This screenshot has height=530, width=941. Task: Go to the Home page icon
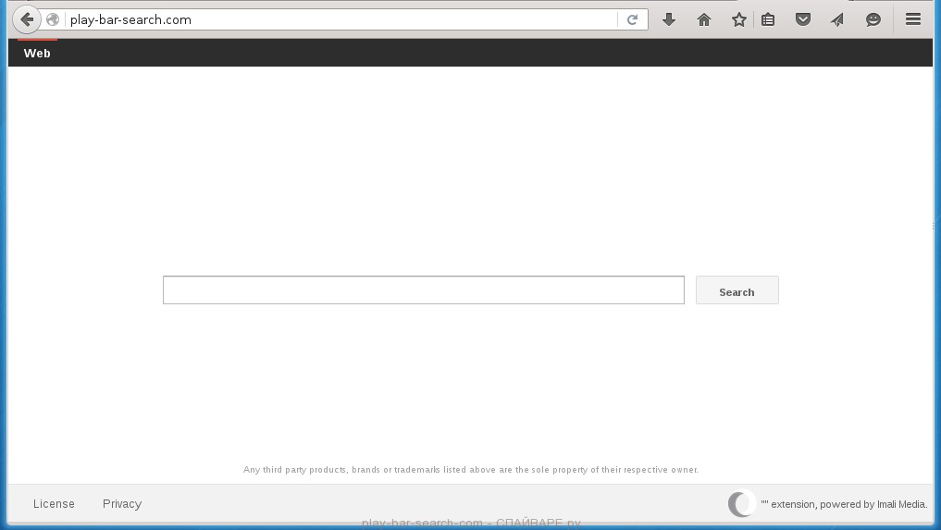pos(704,19)
